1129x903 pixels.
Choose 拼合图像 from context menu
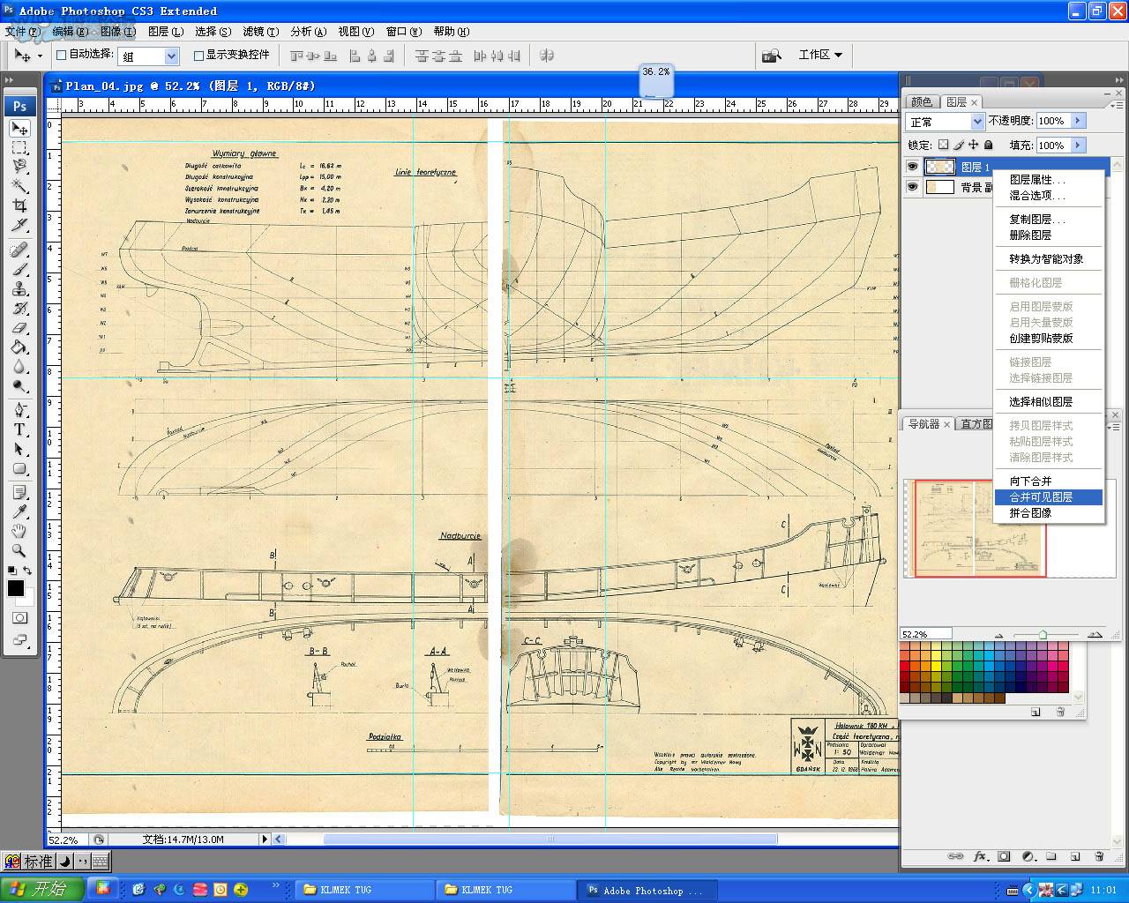coord(1048,513)
